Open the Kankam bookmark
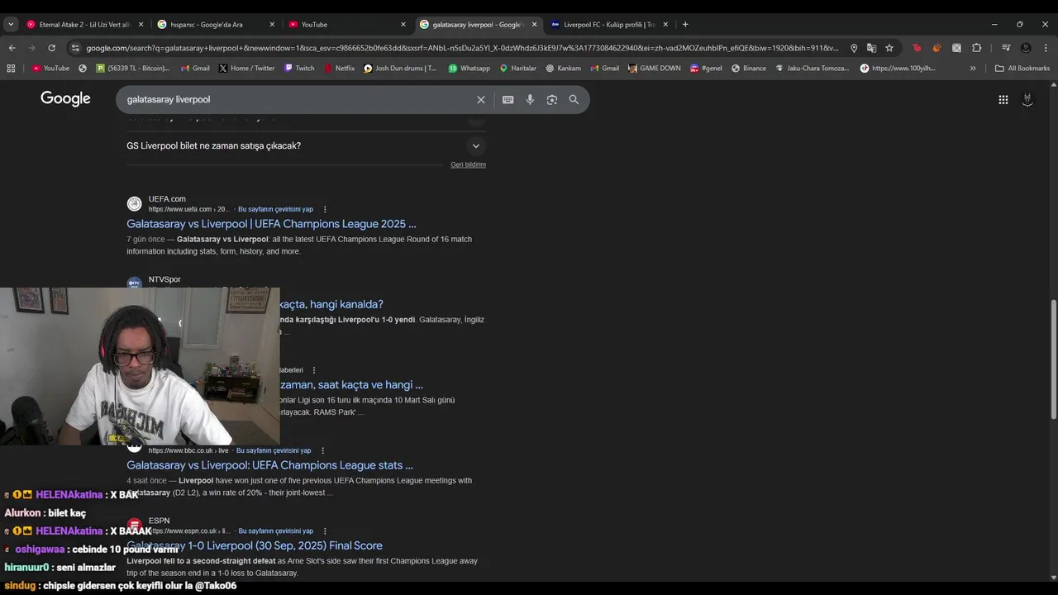Image resolution: width=1058 pixels, height=595 pixels. pyautogui.click(x=563, y=68)
